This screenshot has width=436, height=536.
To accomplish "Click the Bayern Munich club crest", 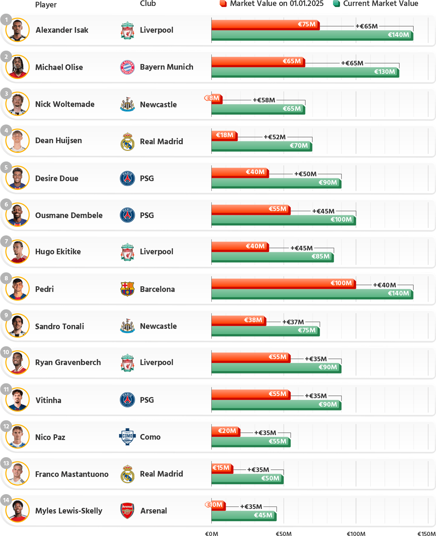I will tap(127, 67).
